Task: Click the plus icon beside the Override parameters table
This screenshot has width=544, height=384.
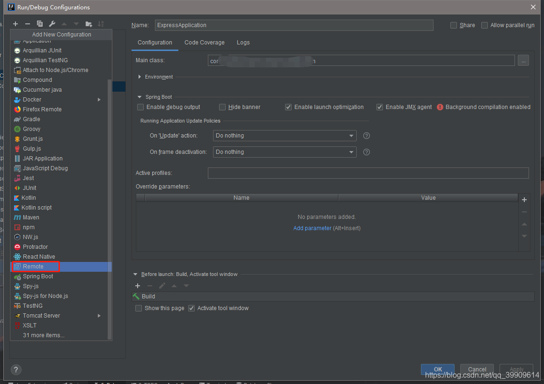Action: (x=524, y=200)
